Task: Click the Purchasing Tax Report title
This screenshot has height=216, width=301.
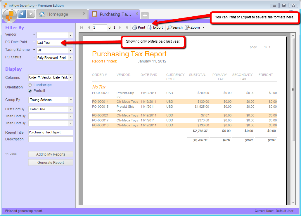Action: click(129, 54)
